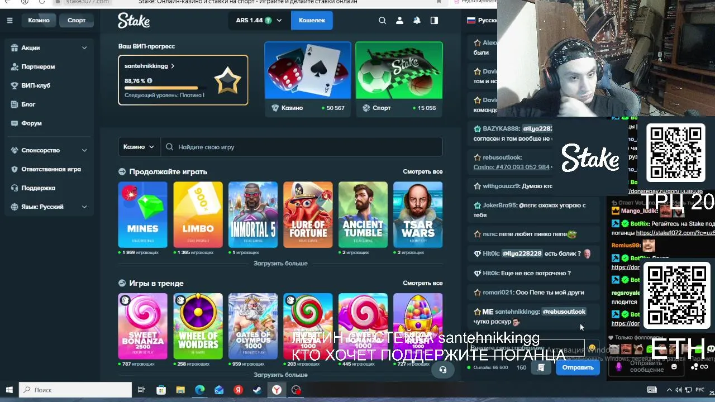715x402 pixels.
Task: Click Загрузить больше under continue playing
Action: pos(280,263)
